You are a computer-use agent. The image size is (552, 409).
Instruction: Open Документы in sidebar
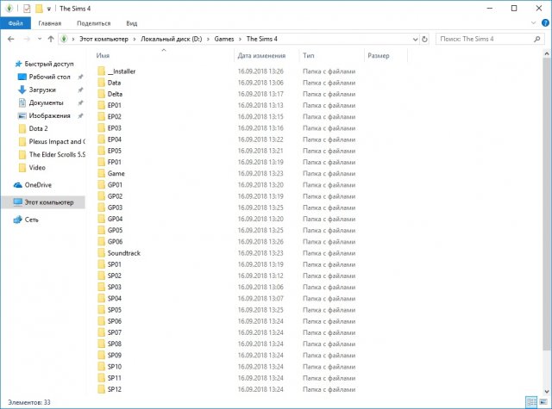point(46,102)
